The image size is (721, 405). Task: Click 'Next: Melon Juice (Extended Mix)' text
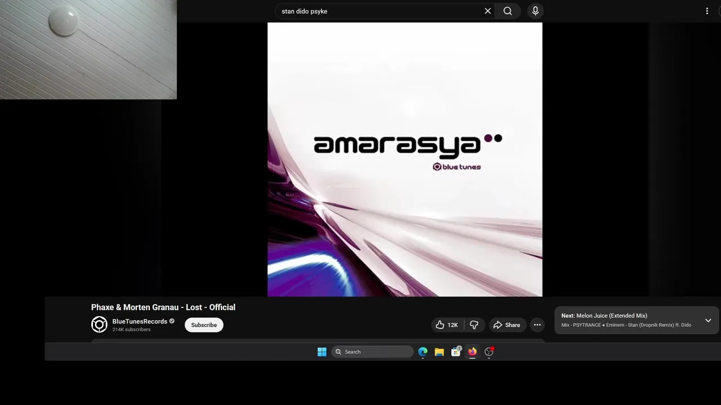click(604, 316)
